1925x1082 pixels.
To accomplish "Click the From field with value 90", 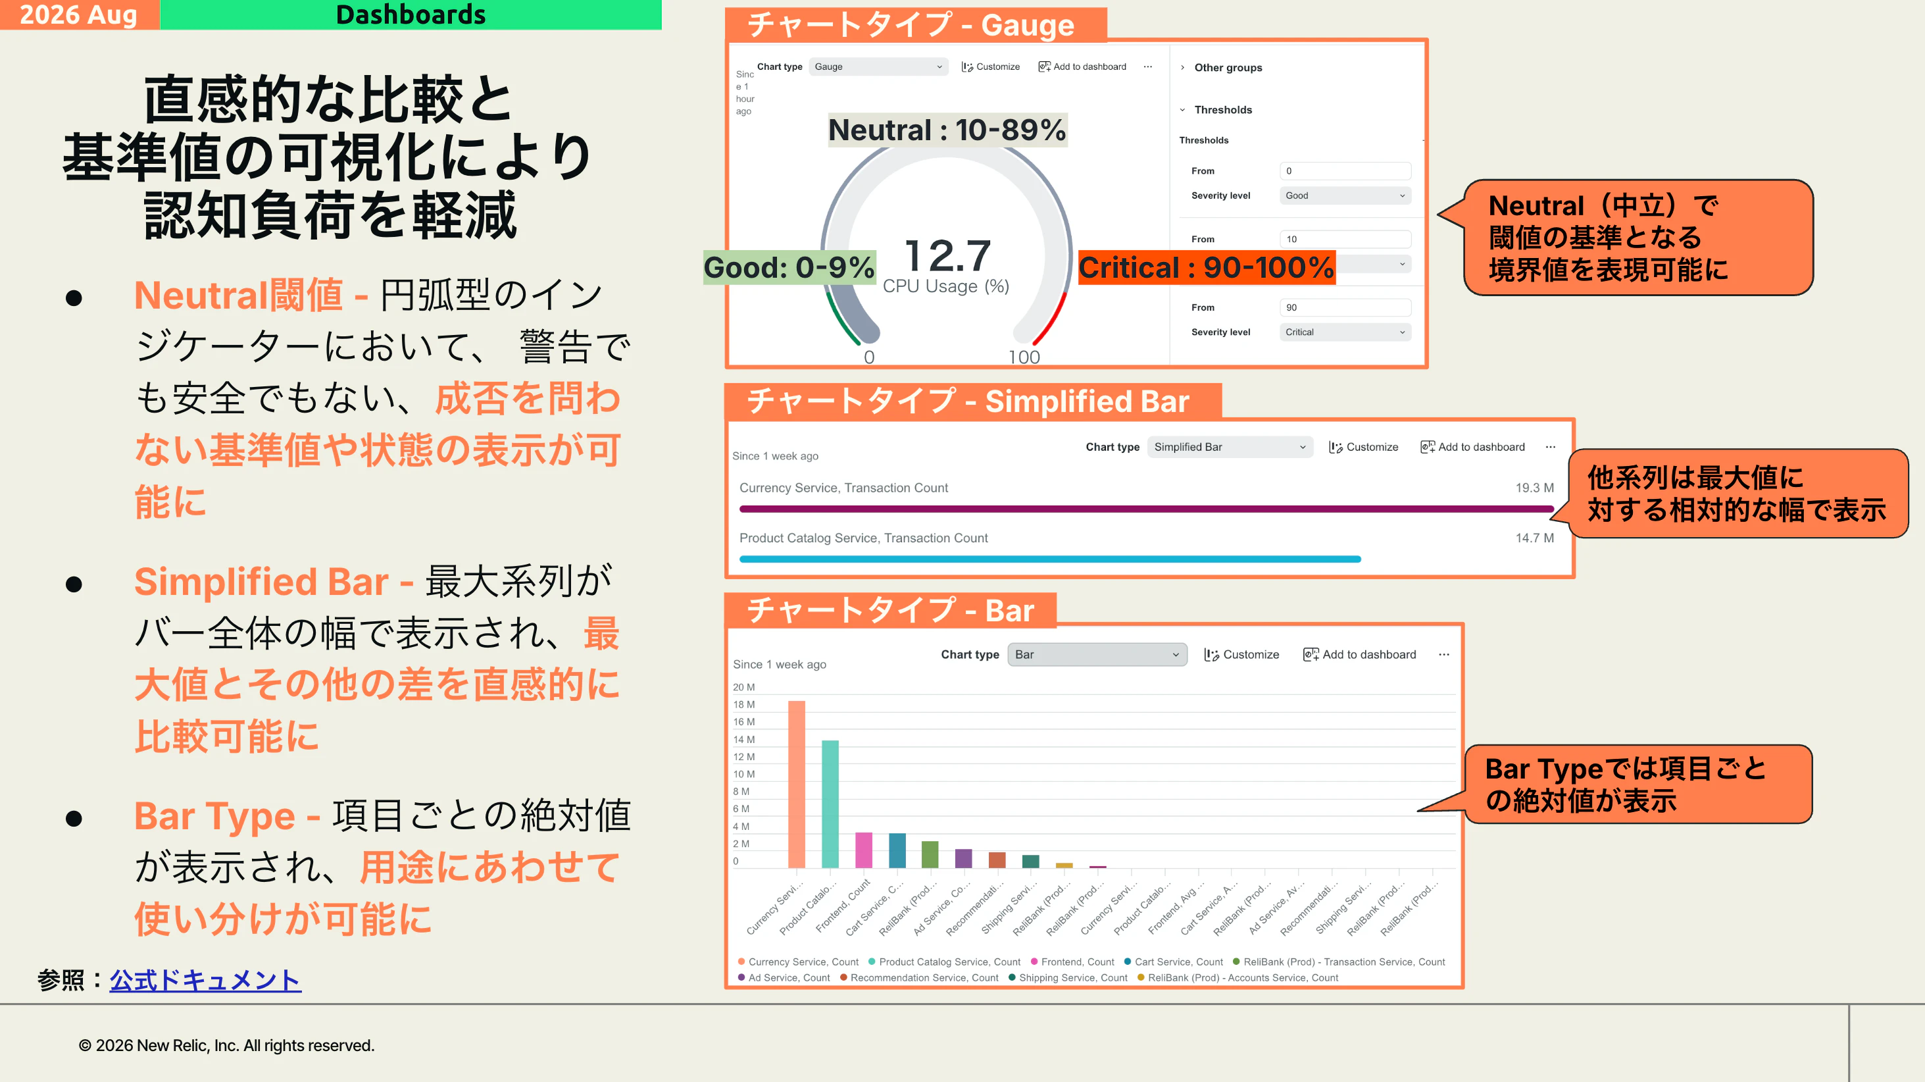I will coord(1345,307).
